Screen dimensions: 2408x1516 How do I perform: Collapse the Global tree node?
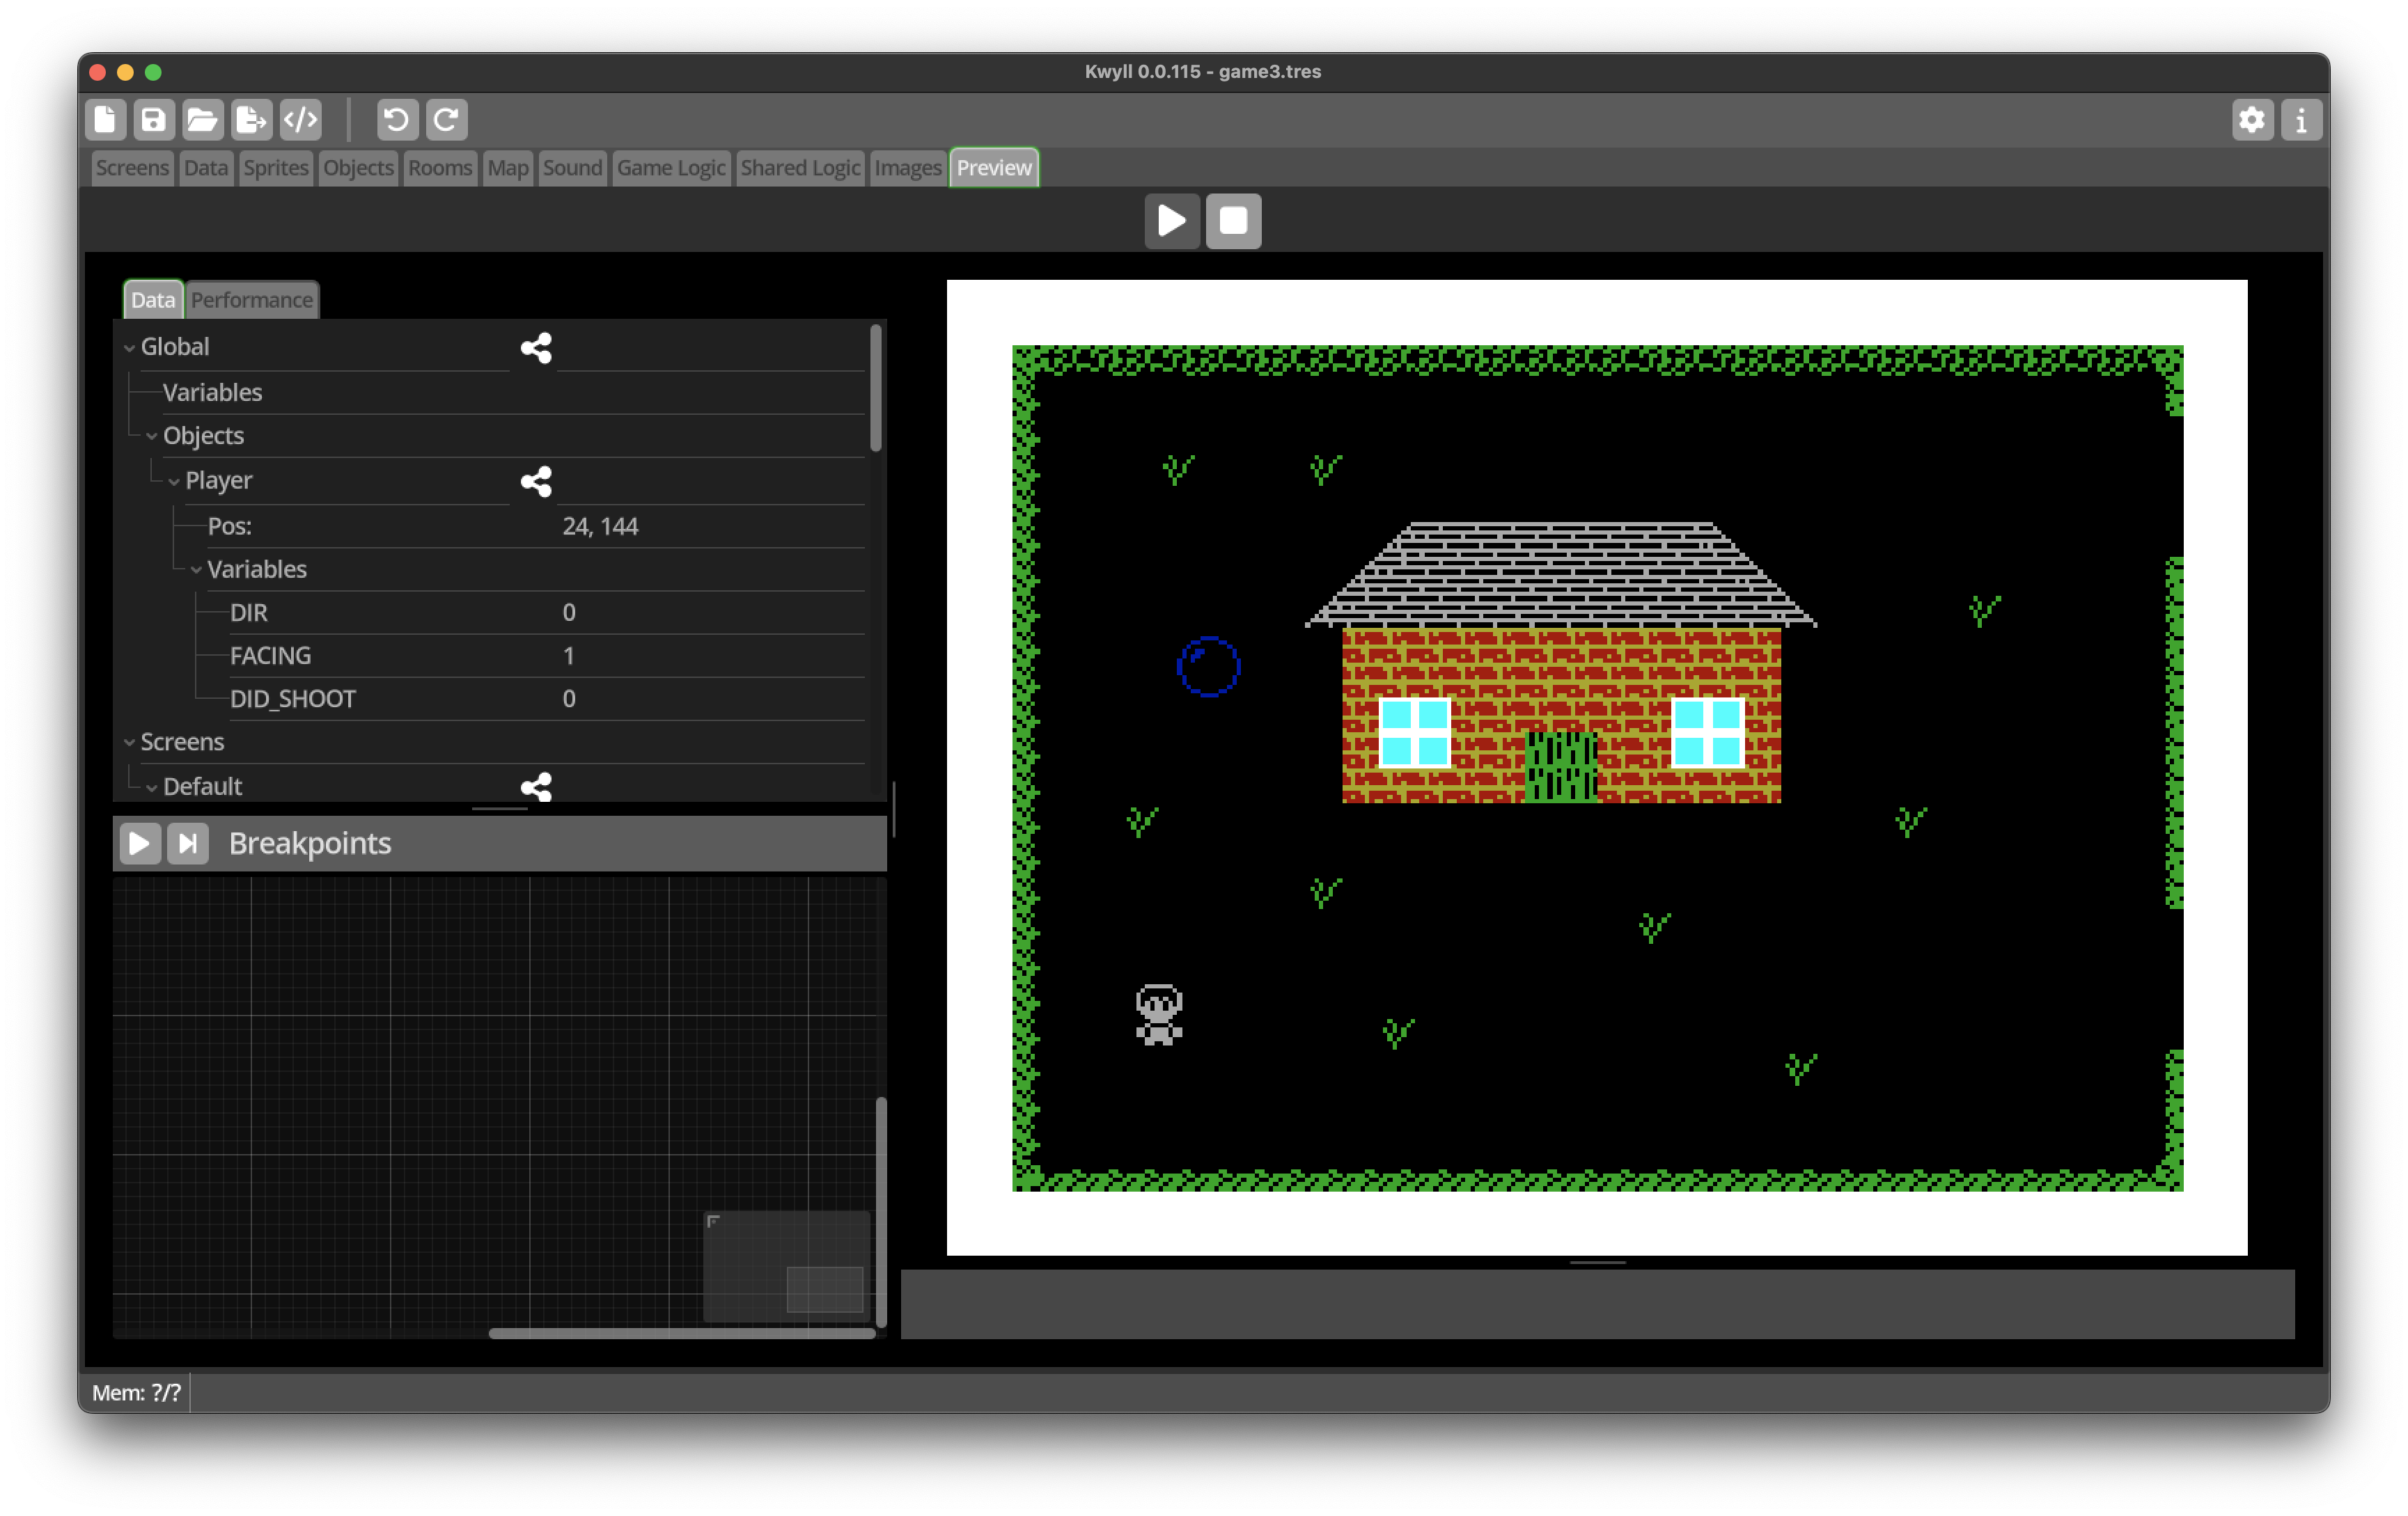click(x=129, y=348)
